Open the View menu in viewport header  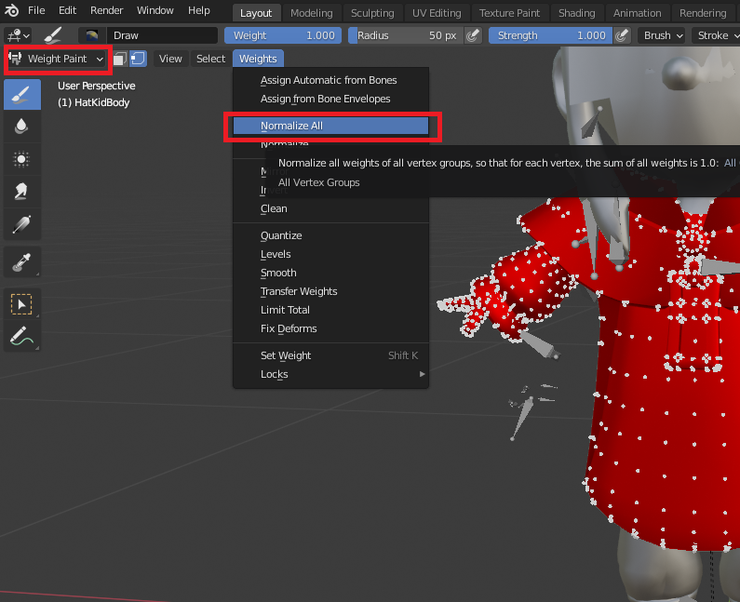coord(170,59)
